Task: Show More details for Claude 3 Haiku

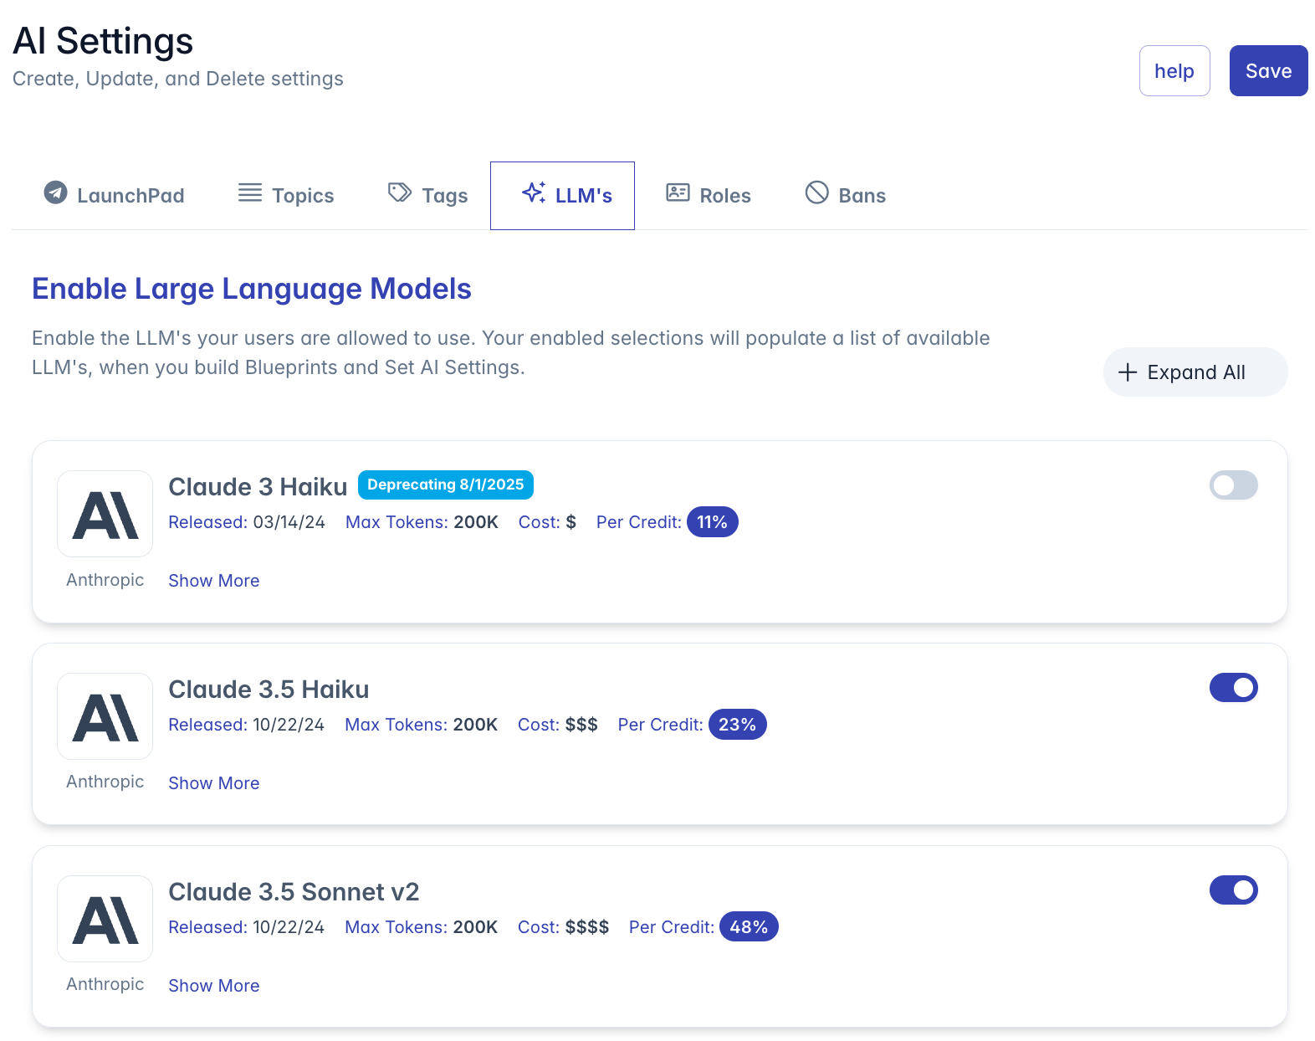Action: (214, 581)
